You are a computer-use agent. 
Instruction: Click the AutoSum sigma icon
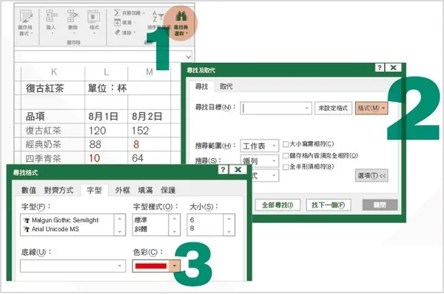pos(117,13)
